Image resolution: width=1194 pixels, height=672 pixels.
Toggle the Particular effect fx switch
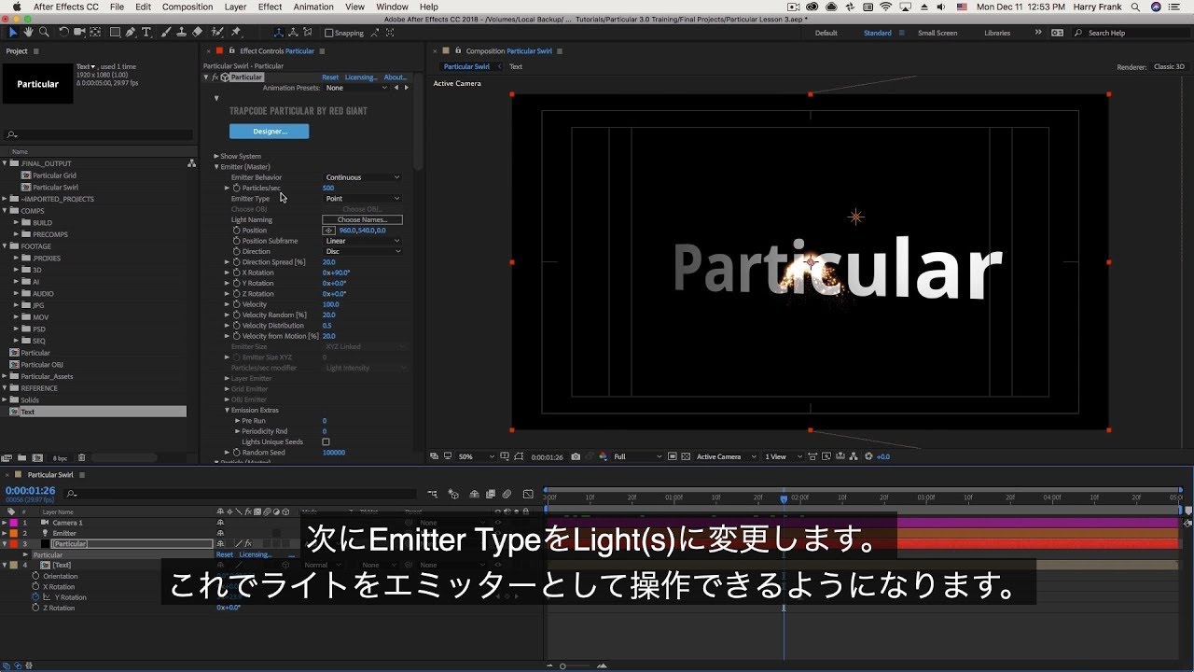(x=215, y=77)
